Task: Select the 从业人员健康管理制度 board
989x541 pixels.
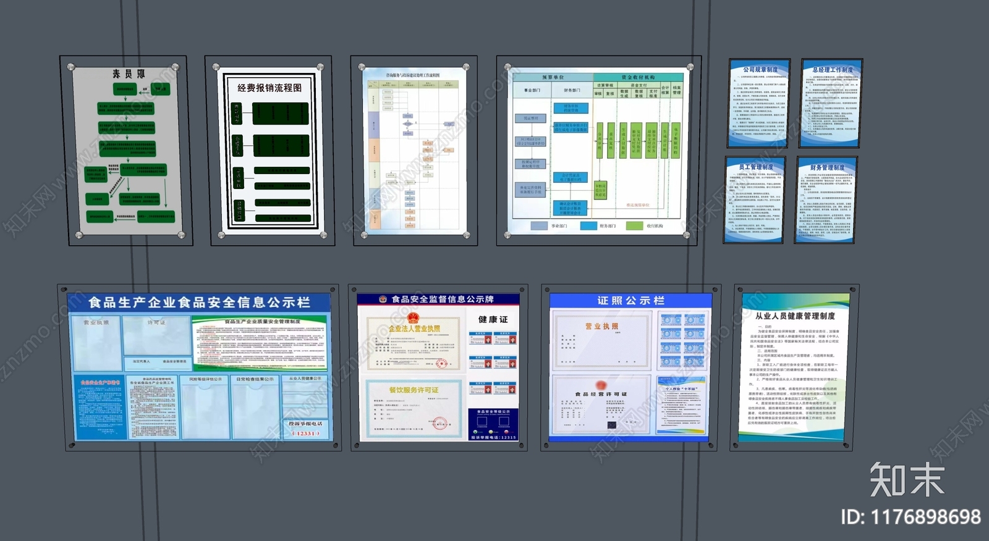Action: 794,367
